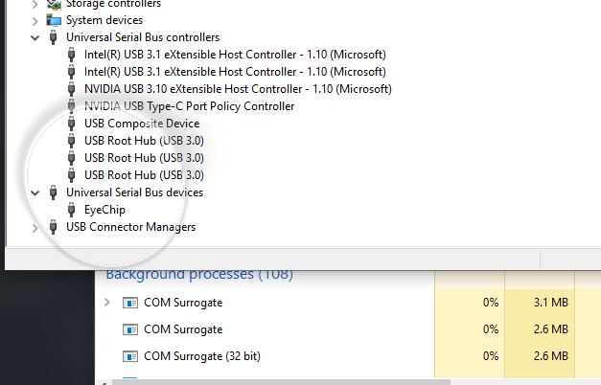The width and height of the screenshot is (601, 385).
Task: Select the COM Surrogate (32 bit) process name
Action: pyautogui.click(x=202, y=356)
